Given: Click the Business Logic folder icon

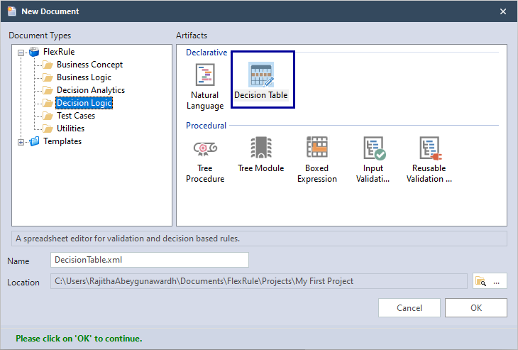Looking at the screenshot, I should [x=48, y=77].
